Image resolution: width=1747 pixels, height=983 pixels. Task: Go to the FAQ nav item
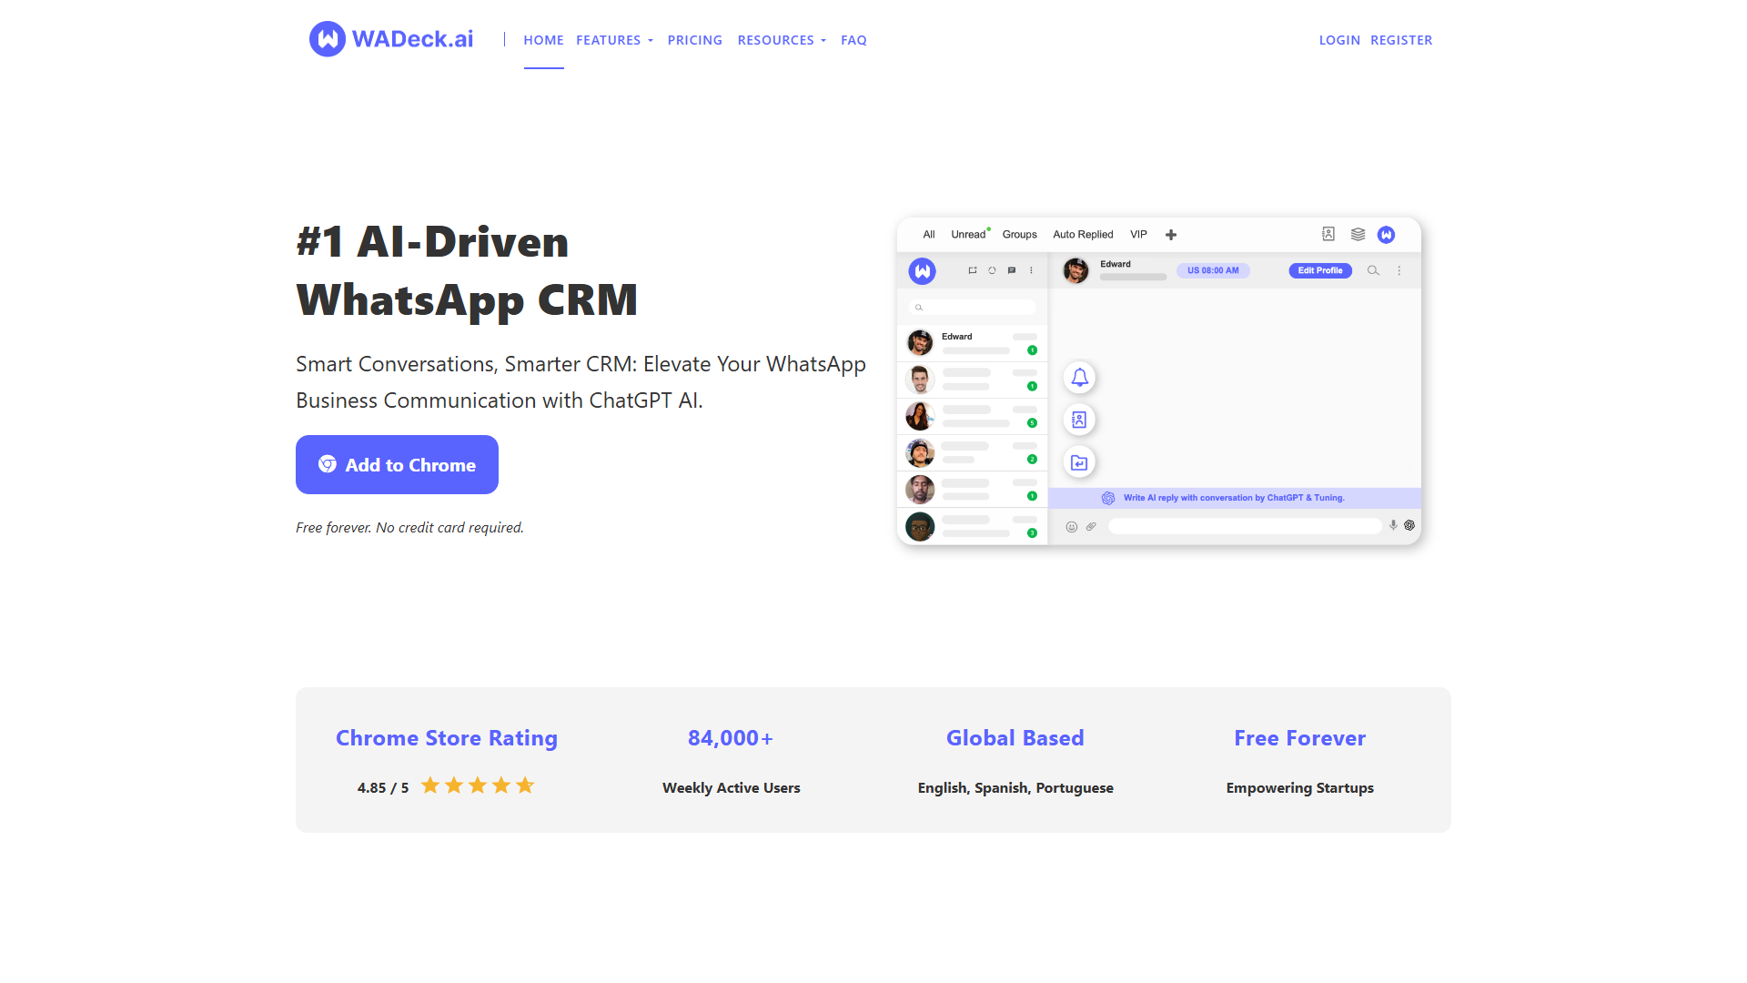click(x=853, y=40)
